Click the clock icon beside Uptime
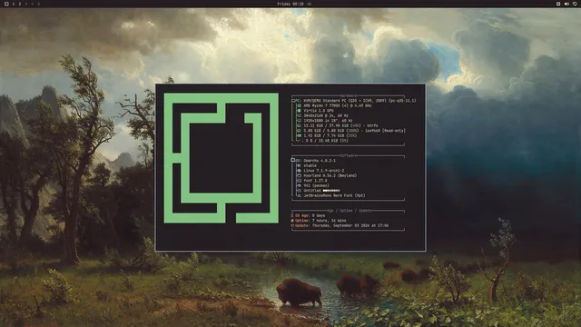Screen dimensions: 581x327 pos(292,221)
